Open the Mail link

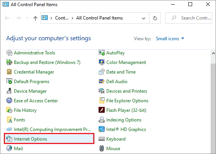tap(18, 149)
